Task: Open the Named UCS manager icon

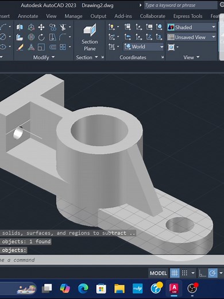Action: (x=128, y=27)
